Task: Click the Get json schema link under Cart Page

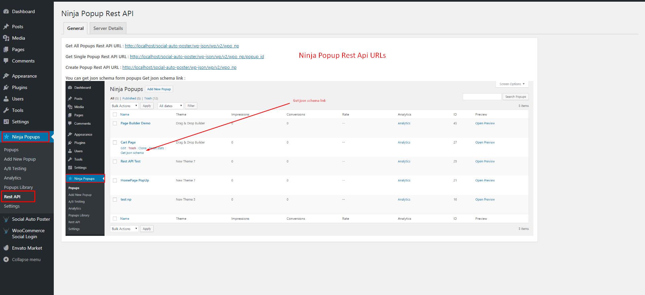Action: click(132, 153)
